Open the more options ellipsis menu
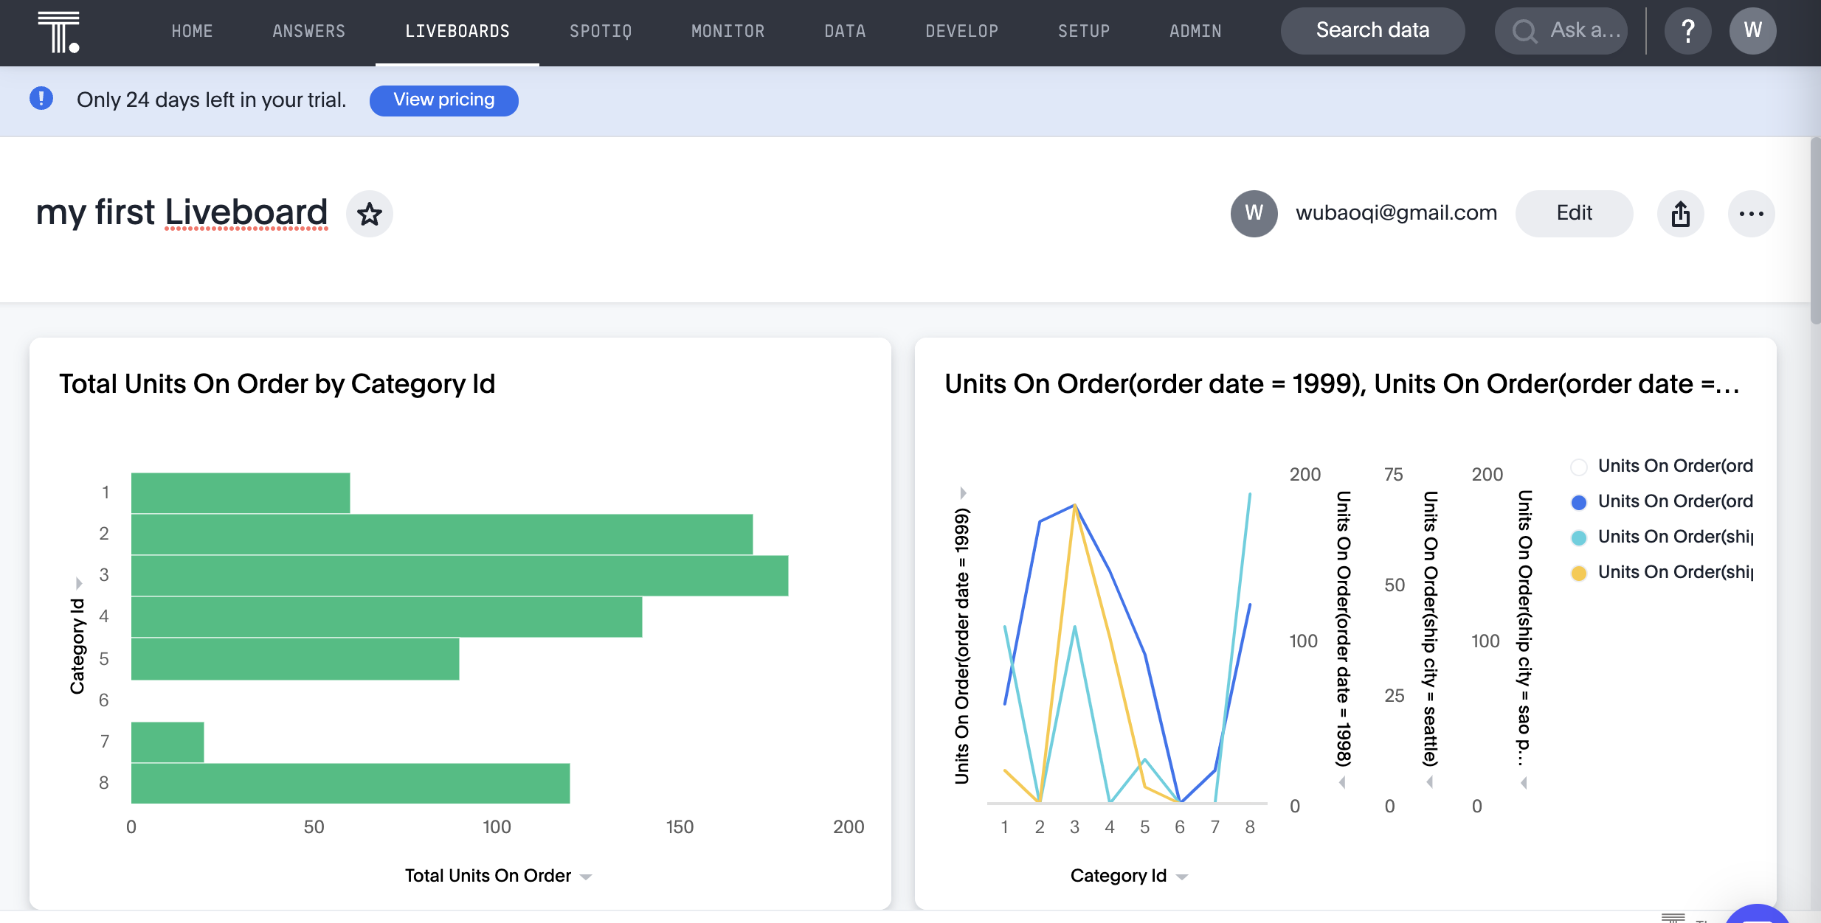 pos(1751,214)
